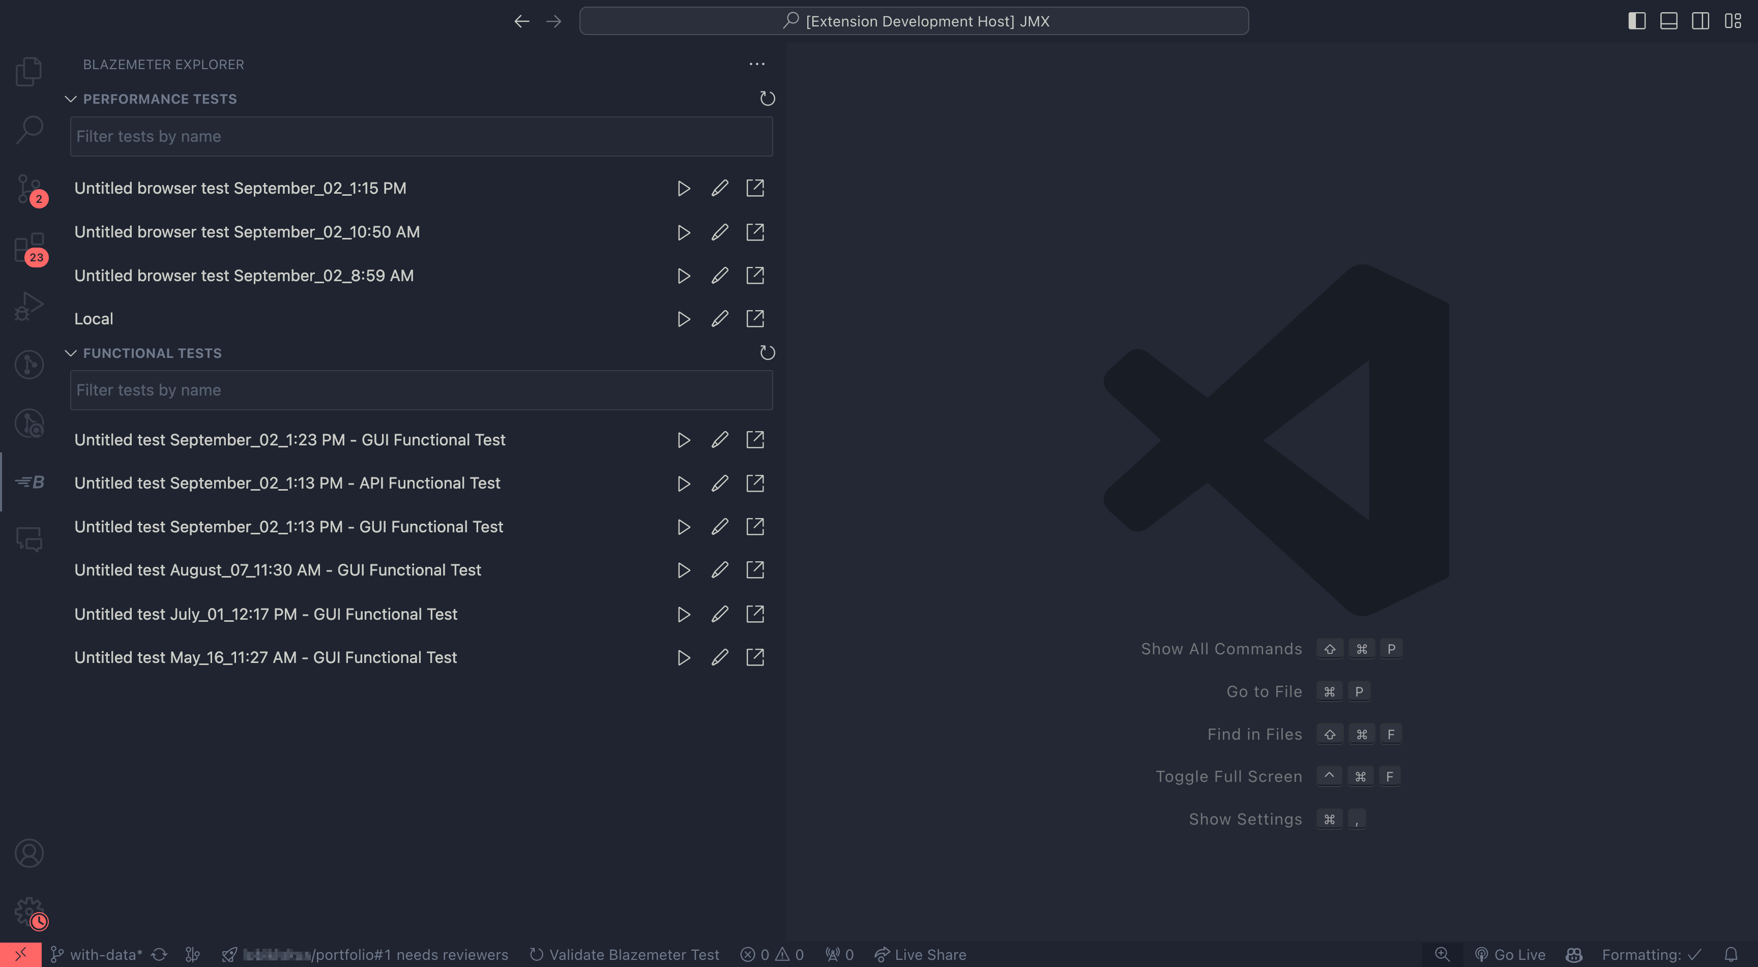Viewport: 1758px width, 967px height.
Task: Select Untitled test September_02_1:13 PM API Functional Test
Action: pyautogui.click(x=287, y=483)
